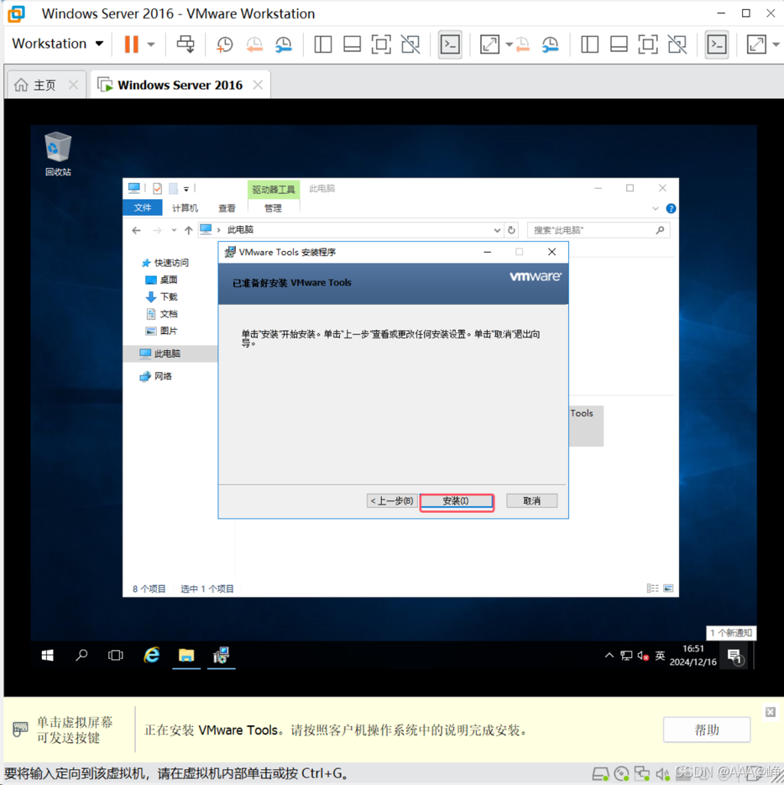Refresh the 此电脑 location
This screenshot has width=784, height=785.
pyautogui.click(x=511, y=230)
